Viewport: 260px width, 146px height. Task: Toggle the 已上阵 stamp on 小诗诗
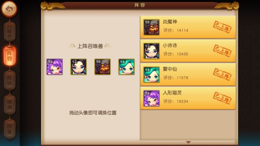[x=222, y=51]
